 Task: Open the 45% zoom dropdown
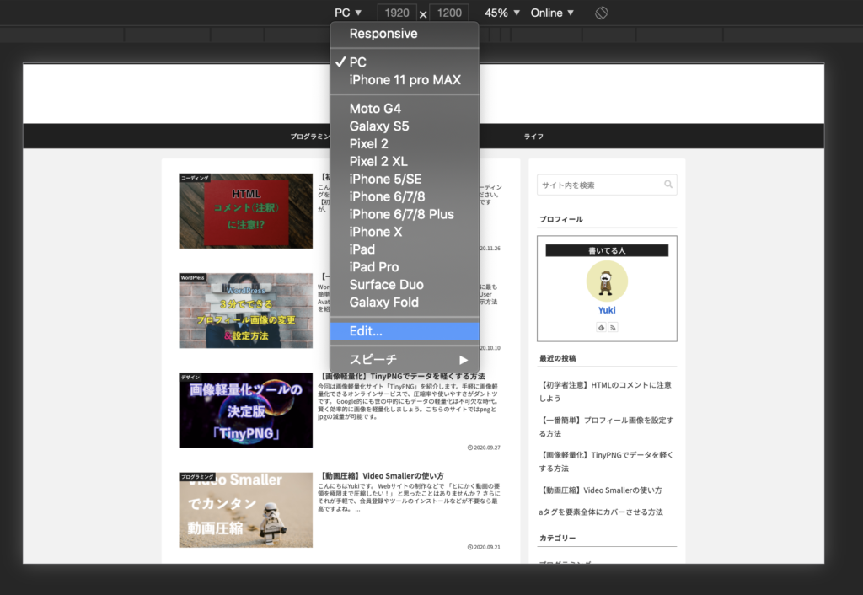coord(502,13)
